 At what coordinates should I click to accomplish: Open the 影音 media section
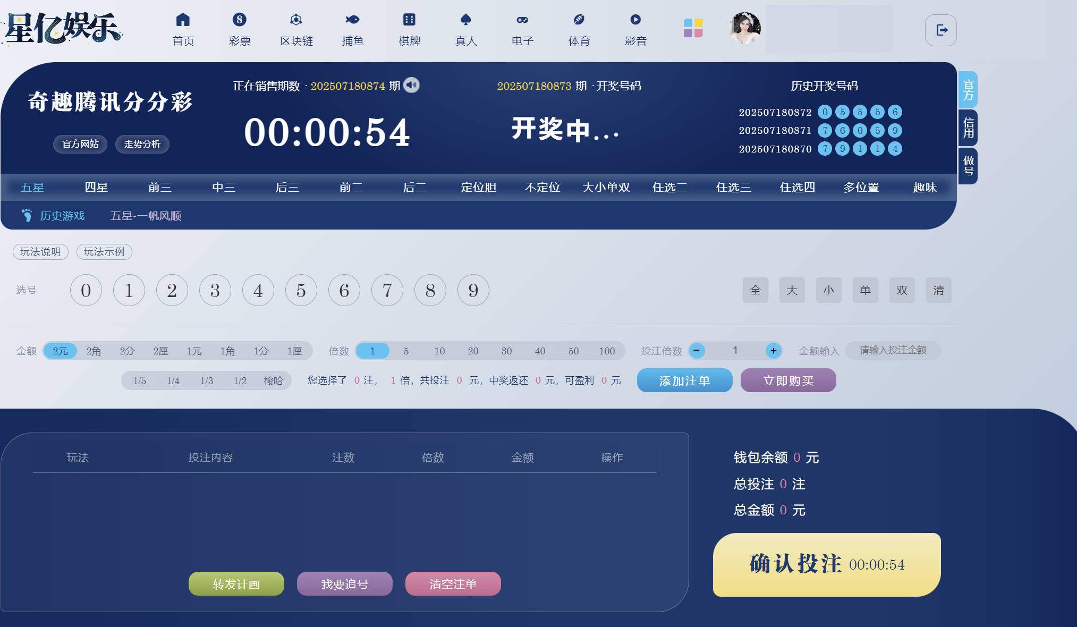(635, 29)
